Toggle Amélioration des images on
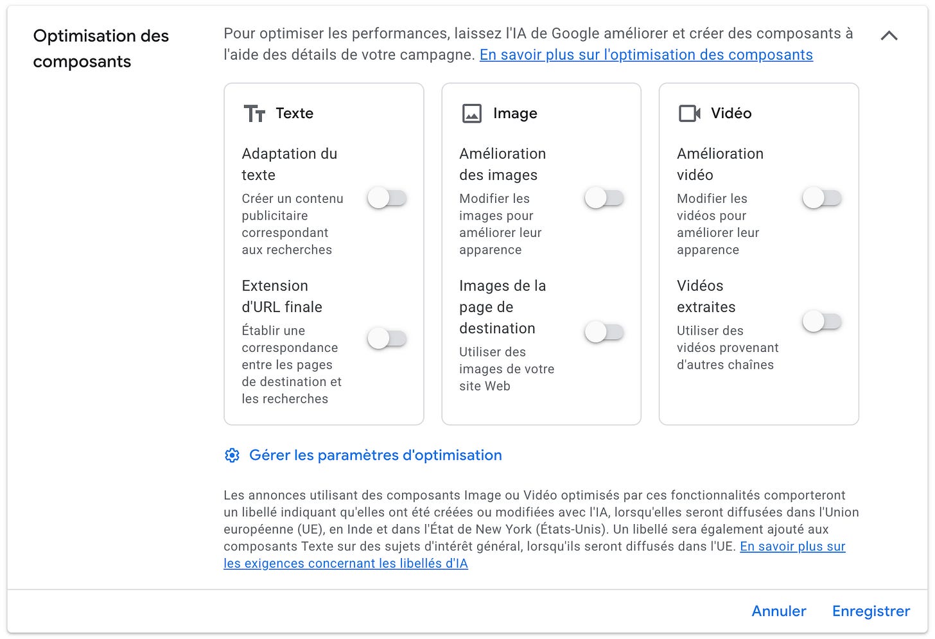935x639 pixels. [604, 198]
